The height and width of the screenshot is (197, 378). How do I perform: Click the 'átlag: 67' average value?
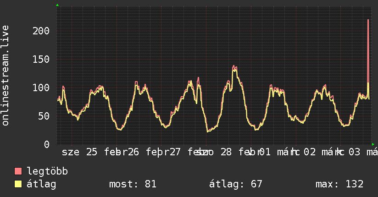(x=235, y=184)
